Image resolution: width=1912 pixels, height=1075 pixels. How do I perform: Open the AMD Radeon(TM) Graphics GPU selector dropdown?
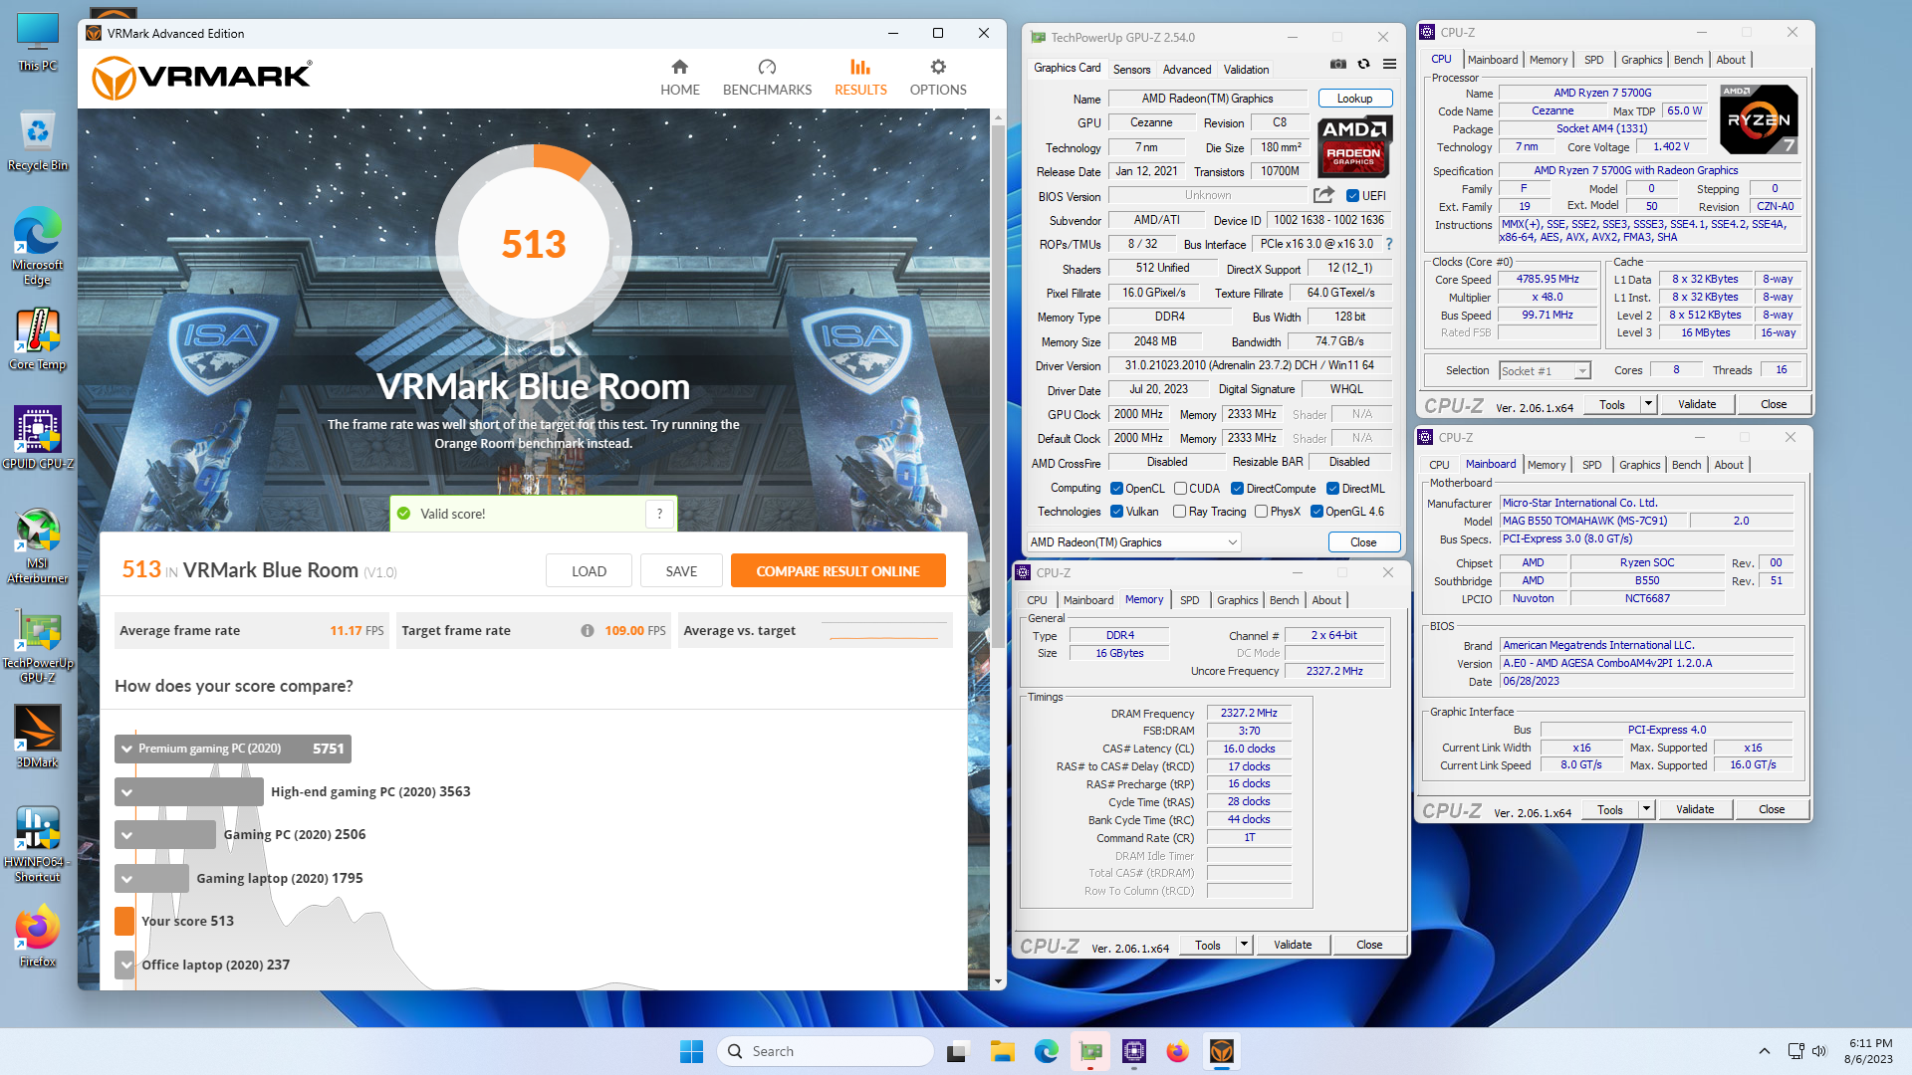coord(1133,542)
